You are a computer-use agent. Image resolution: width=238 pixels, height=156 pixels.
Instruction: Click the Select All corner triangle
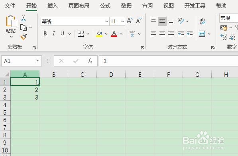[7, 74]
